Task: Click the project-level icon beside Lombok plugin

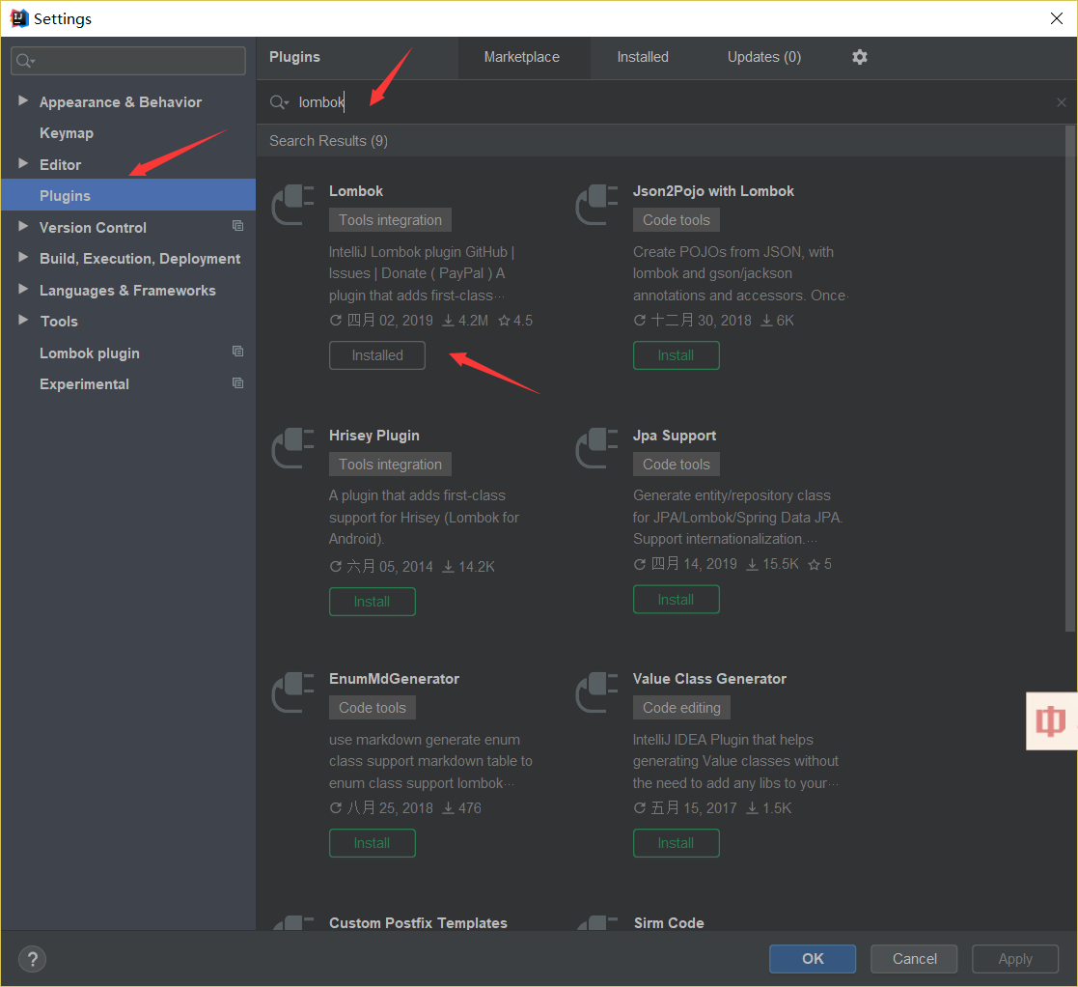Action: point(237,352)
